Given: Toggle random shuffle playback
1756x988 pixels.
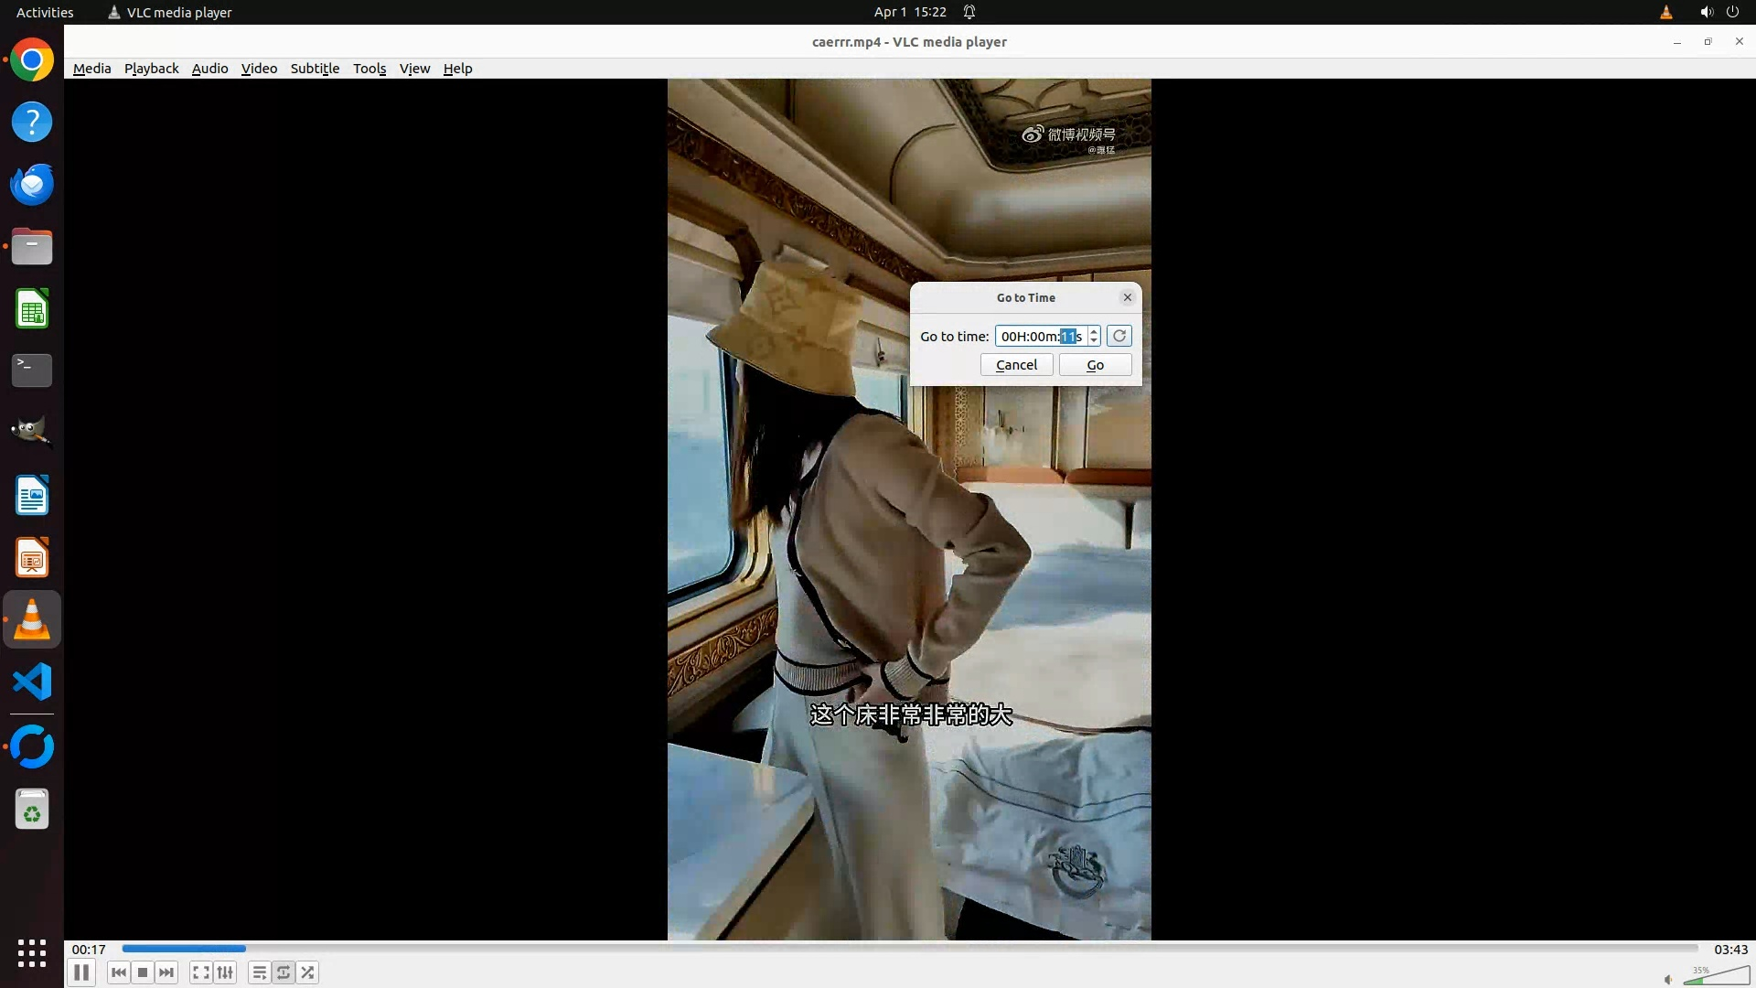Looking at the screenshot, I should click(x=308, y=972).
